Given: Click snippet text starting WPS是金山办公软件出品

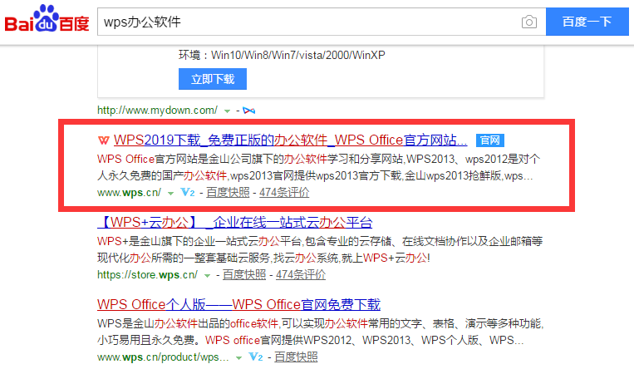Looking at the screenshot, I should 320,332.
